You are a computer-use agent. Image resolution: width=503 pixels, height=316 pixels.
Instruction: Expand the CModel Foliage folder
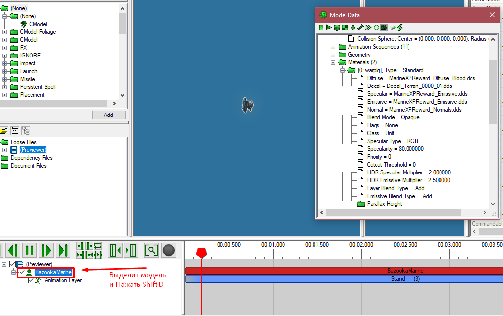(4, 32)
